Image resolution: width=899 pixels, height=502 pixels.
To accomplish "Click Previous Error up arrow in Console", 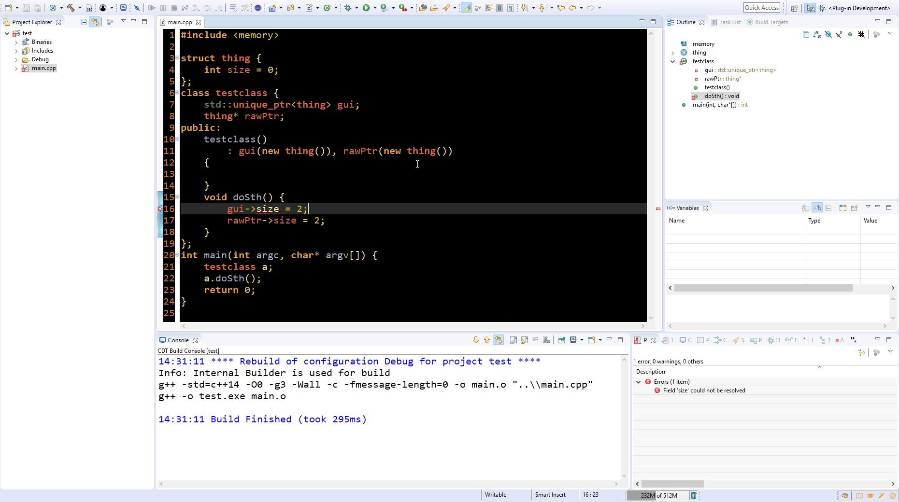I will (487, 340).
